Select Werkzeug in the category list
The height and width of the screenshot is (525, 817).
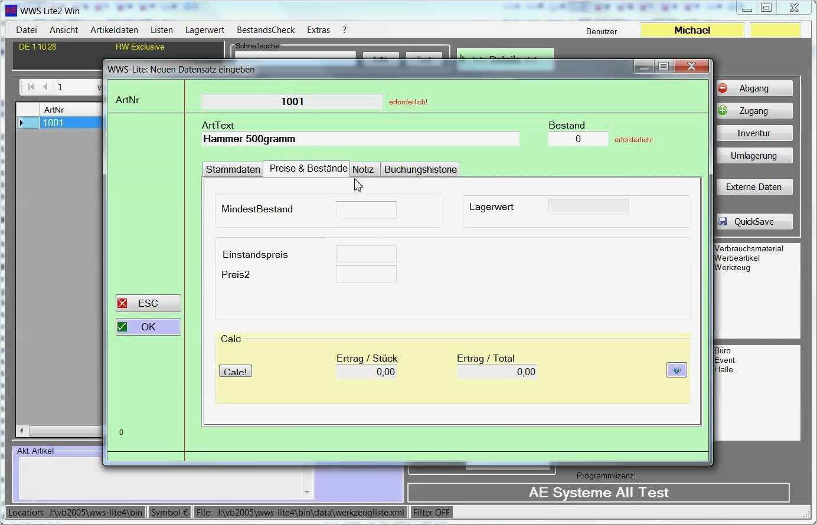[x=732, y=267]
